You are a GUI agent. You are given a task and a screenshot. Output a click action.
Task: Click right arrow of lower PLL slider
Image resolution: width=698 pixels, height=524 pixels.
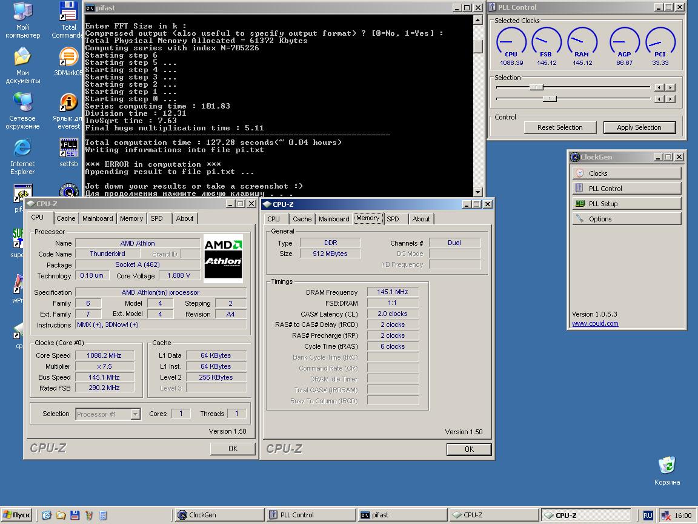click(671, 99)
